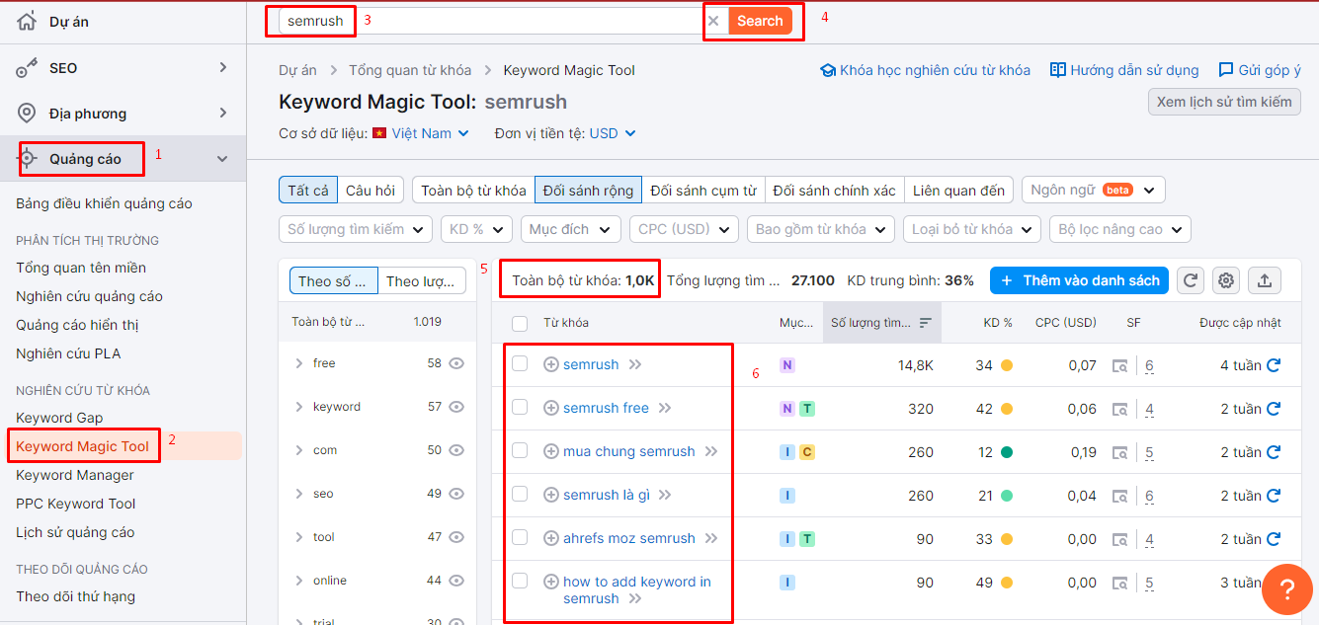
Task: Open Bộ lọc nâng cao dropdown
Action: click(x=1120, y=229)
